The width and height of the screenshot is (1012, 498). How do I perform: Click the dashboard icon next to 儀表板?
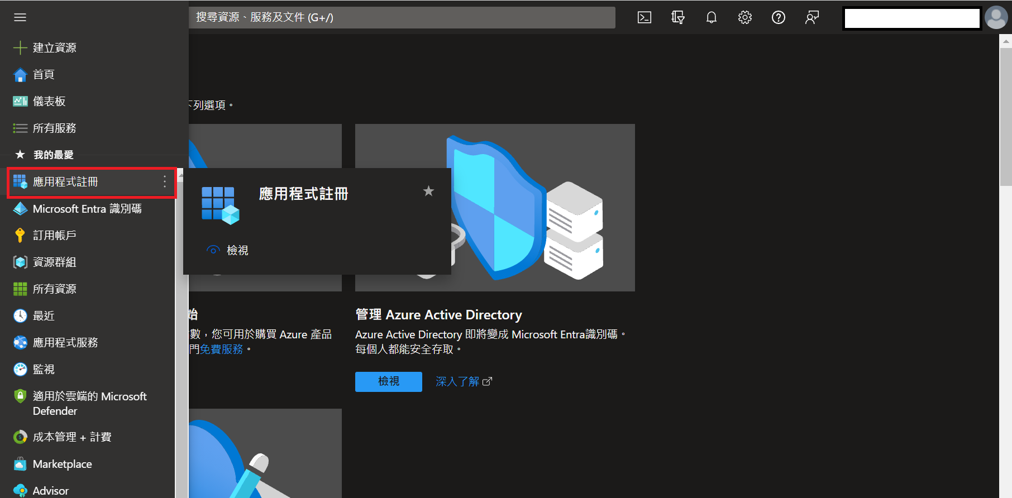click(20, 101)
